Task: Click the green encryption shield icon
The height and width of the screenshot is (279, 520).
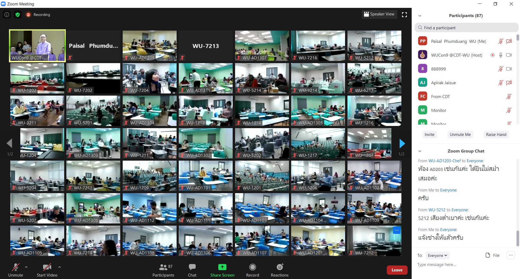Action: coord(18,15)
